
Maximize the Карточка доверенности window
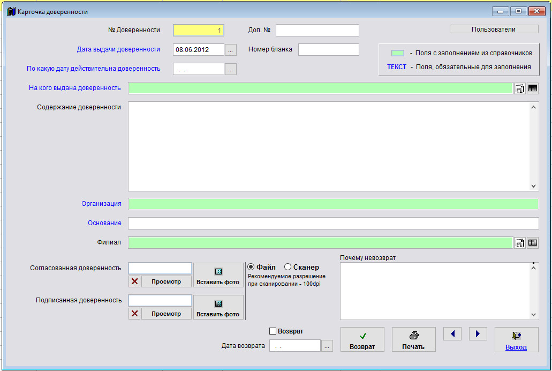point(519,11)
